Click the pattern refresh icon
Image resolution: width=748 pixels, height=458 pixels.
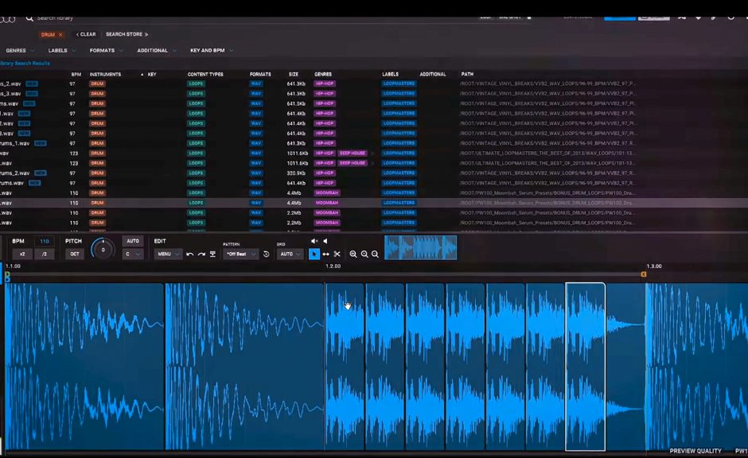(266, 254)
